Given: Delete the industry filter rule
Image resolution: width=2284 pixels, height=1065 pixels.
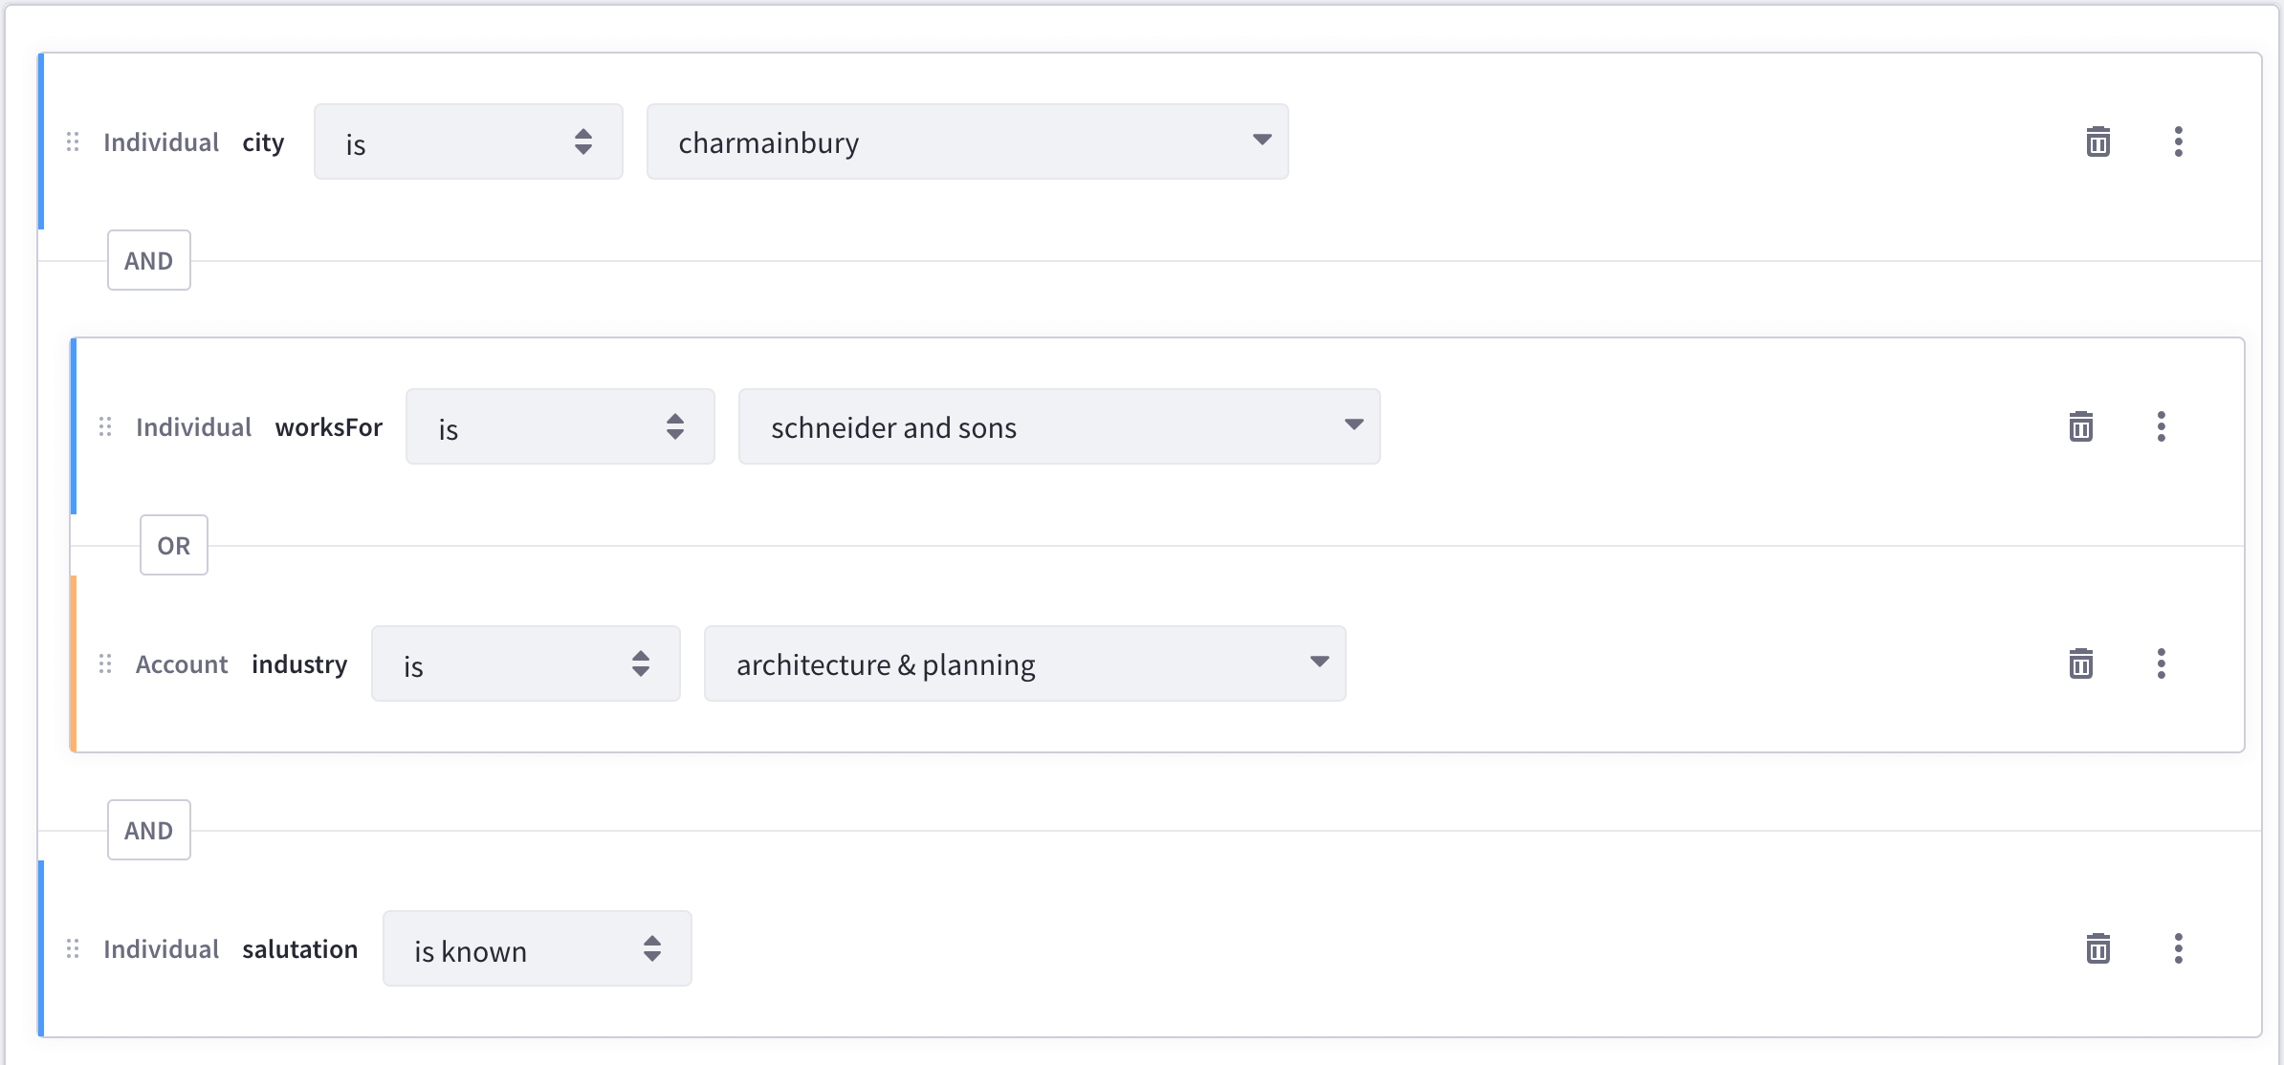Looking at the screenshot, I should [x=2080, y=663].
